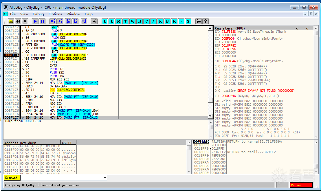Click the disassembly pane scroll up arrow
This screenshot has height=191, width=321.
pos(210,28)
